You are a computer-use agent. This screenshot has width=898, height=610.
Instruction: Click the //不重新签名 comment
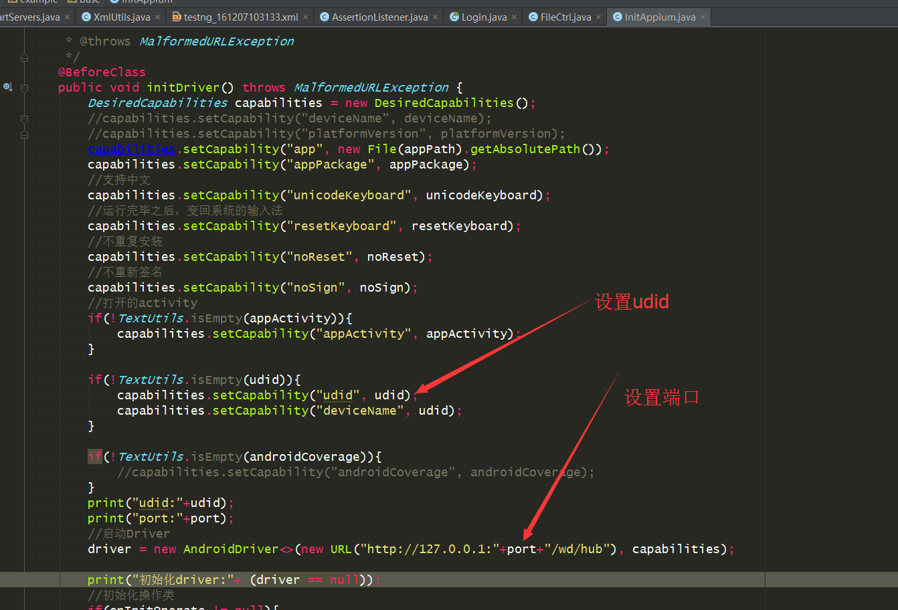(125, 272)
